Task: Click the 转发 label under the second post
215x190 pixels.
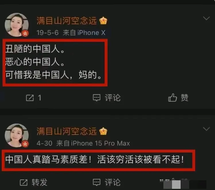Action: tap(40, 182)
